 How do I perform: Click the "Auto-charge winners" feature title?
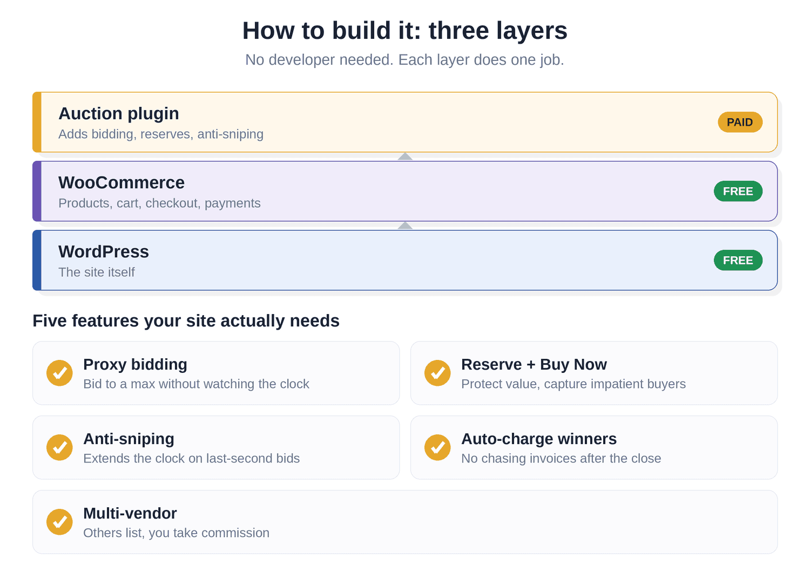539,439
